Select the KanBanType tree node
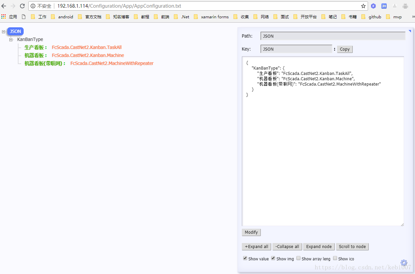This screenshot has height=274, width=415. [30, 39]
